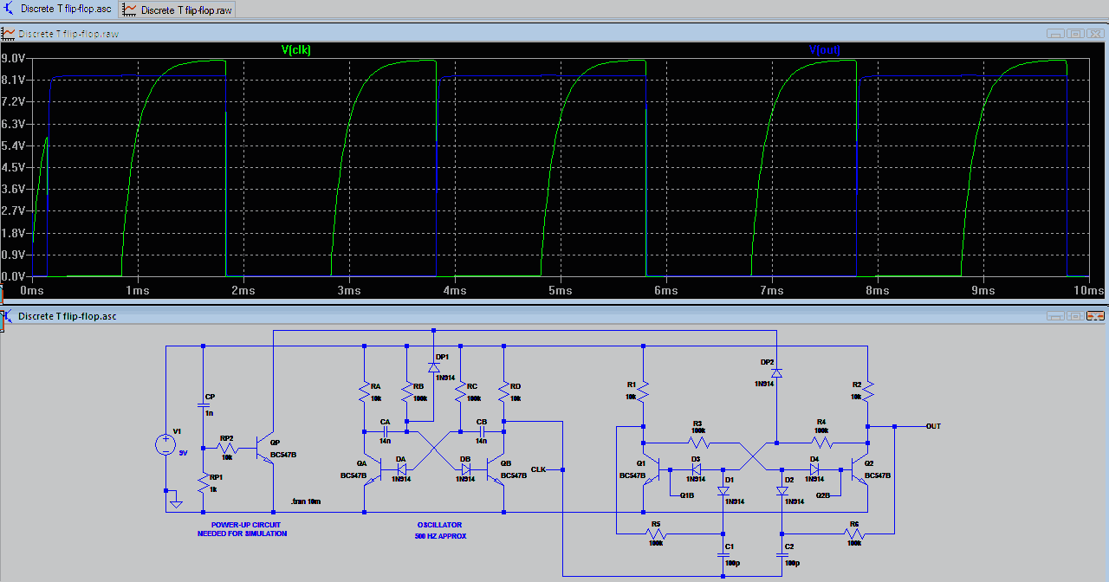Select resistor R5 symbol
This screenshot has height=582, width=1109.
656,533
